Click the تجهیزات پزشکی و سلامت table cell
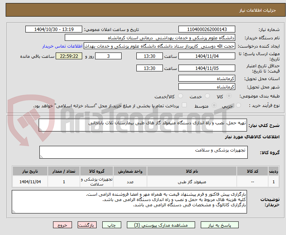Image resolution: width=286 pixels, height=235 pixels. pos(97,182)
